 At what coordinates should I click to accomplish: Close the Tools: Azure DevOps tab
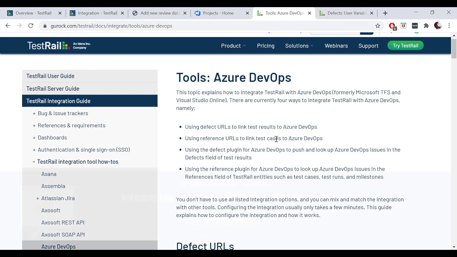click(x=310, y=13)
